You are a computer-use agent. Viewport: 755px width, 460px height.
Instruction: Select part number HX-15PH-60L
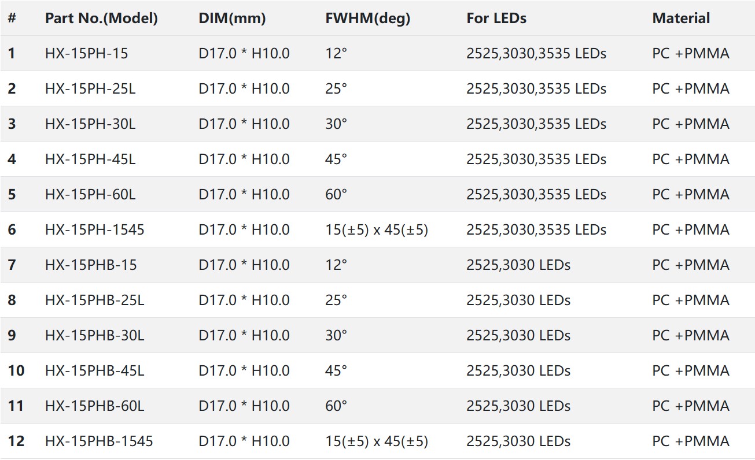(90, 195)
